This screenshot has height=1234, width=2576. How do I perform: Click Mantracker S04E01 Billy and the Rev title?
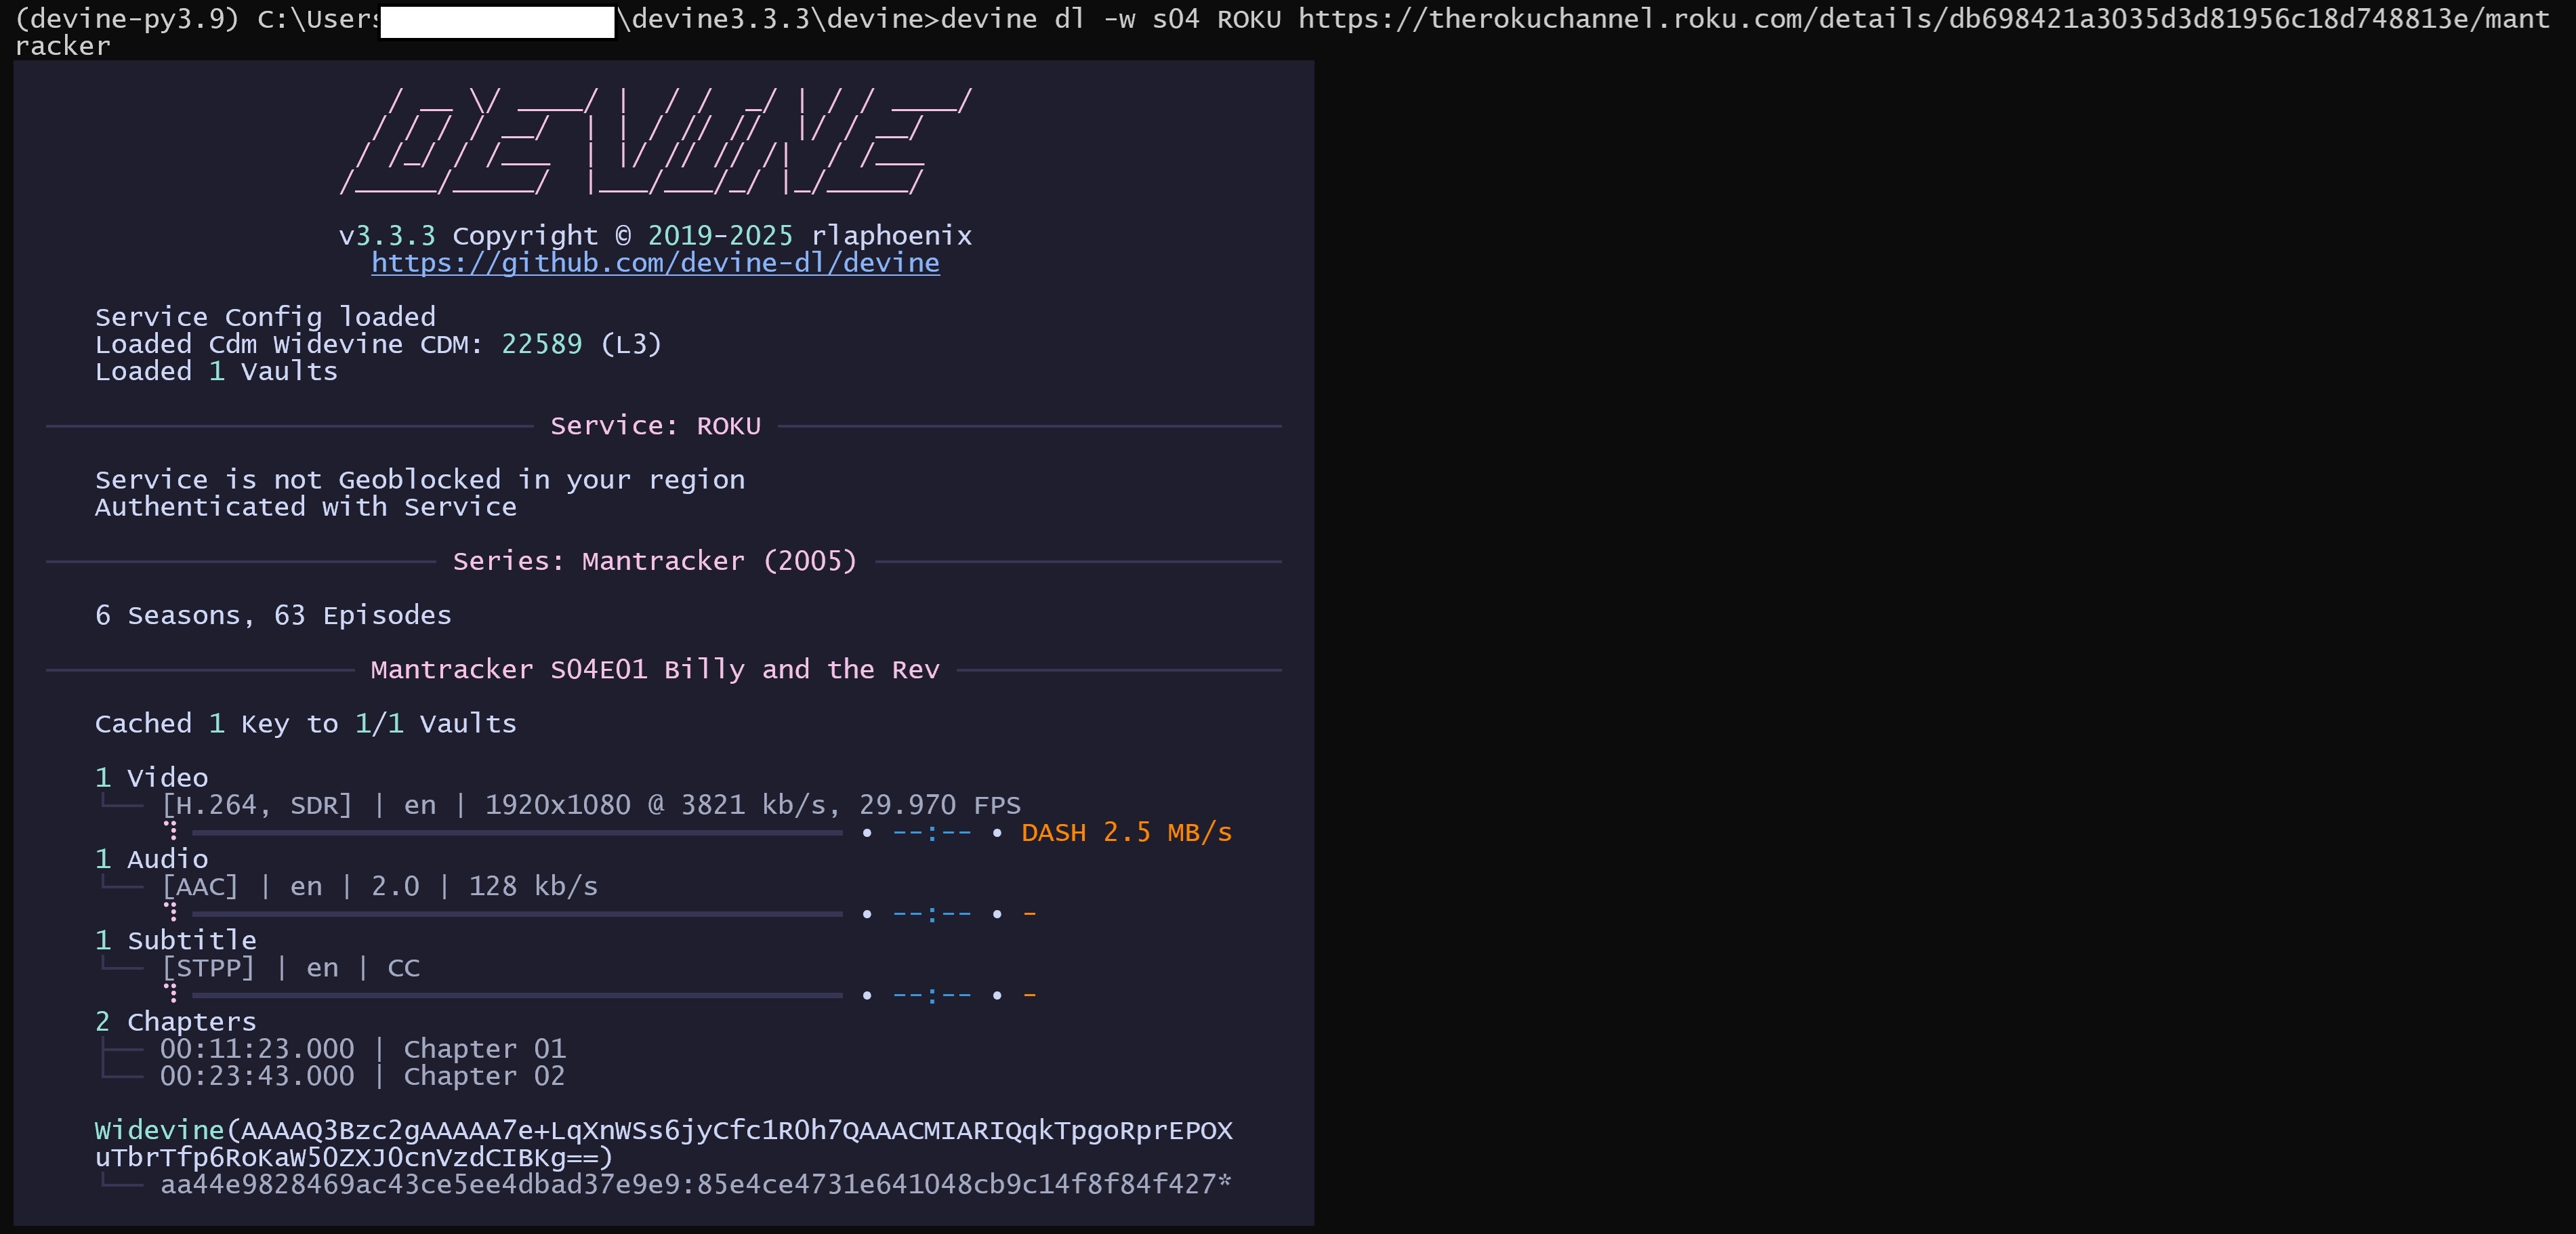pos(655,670)
